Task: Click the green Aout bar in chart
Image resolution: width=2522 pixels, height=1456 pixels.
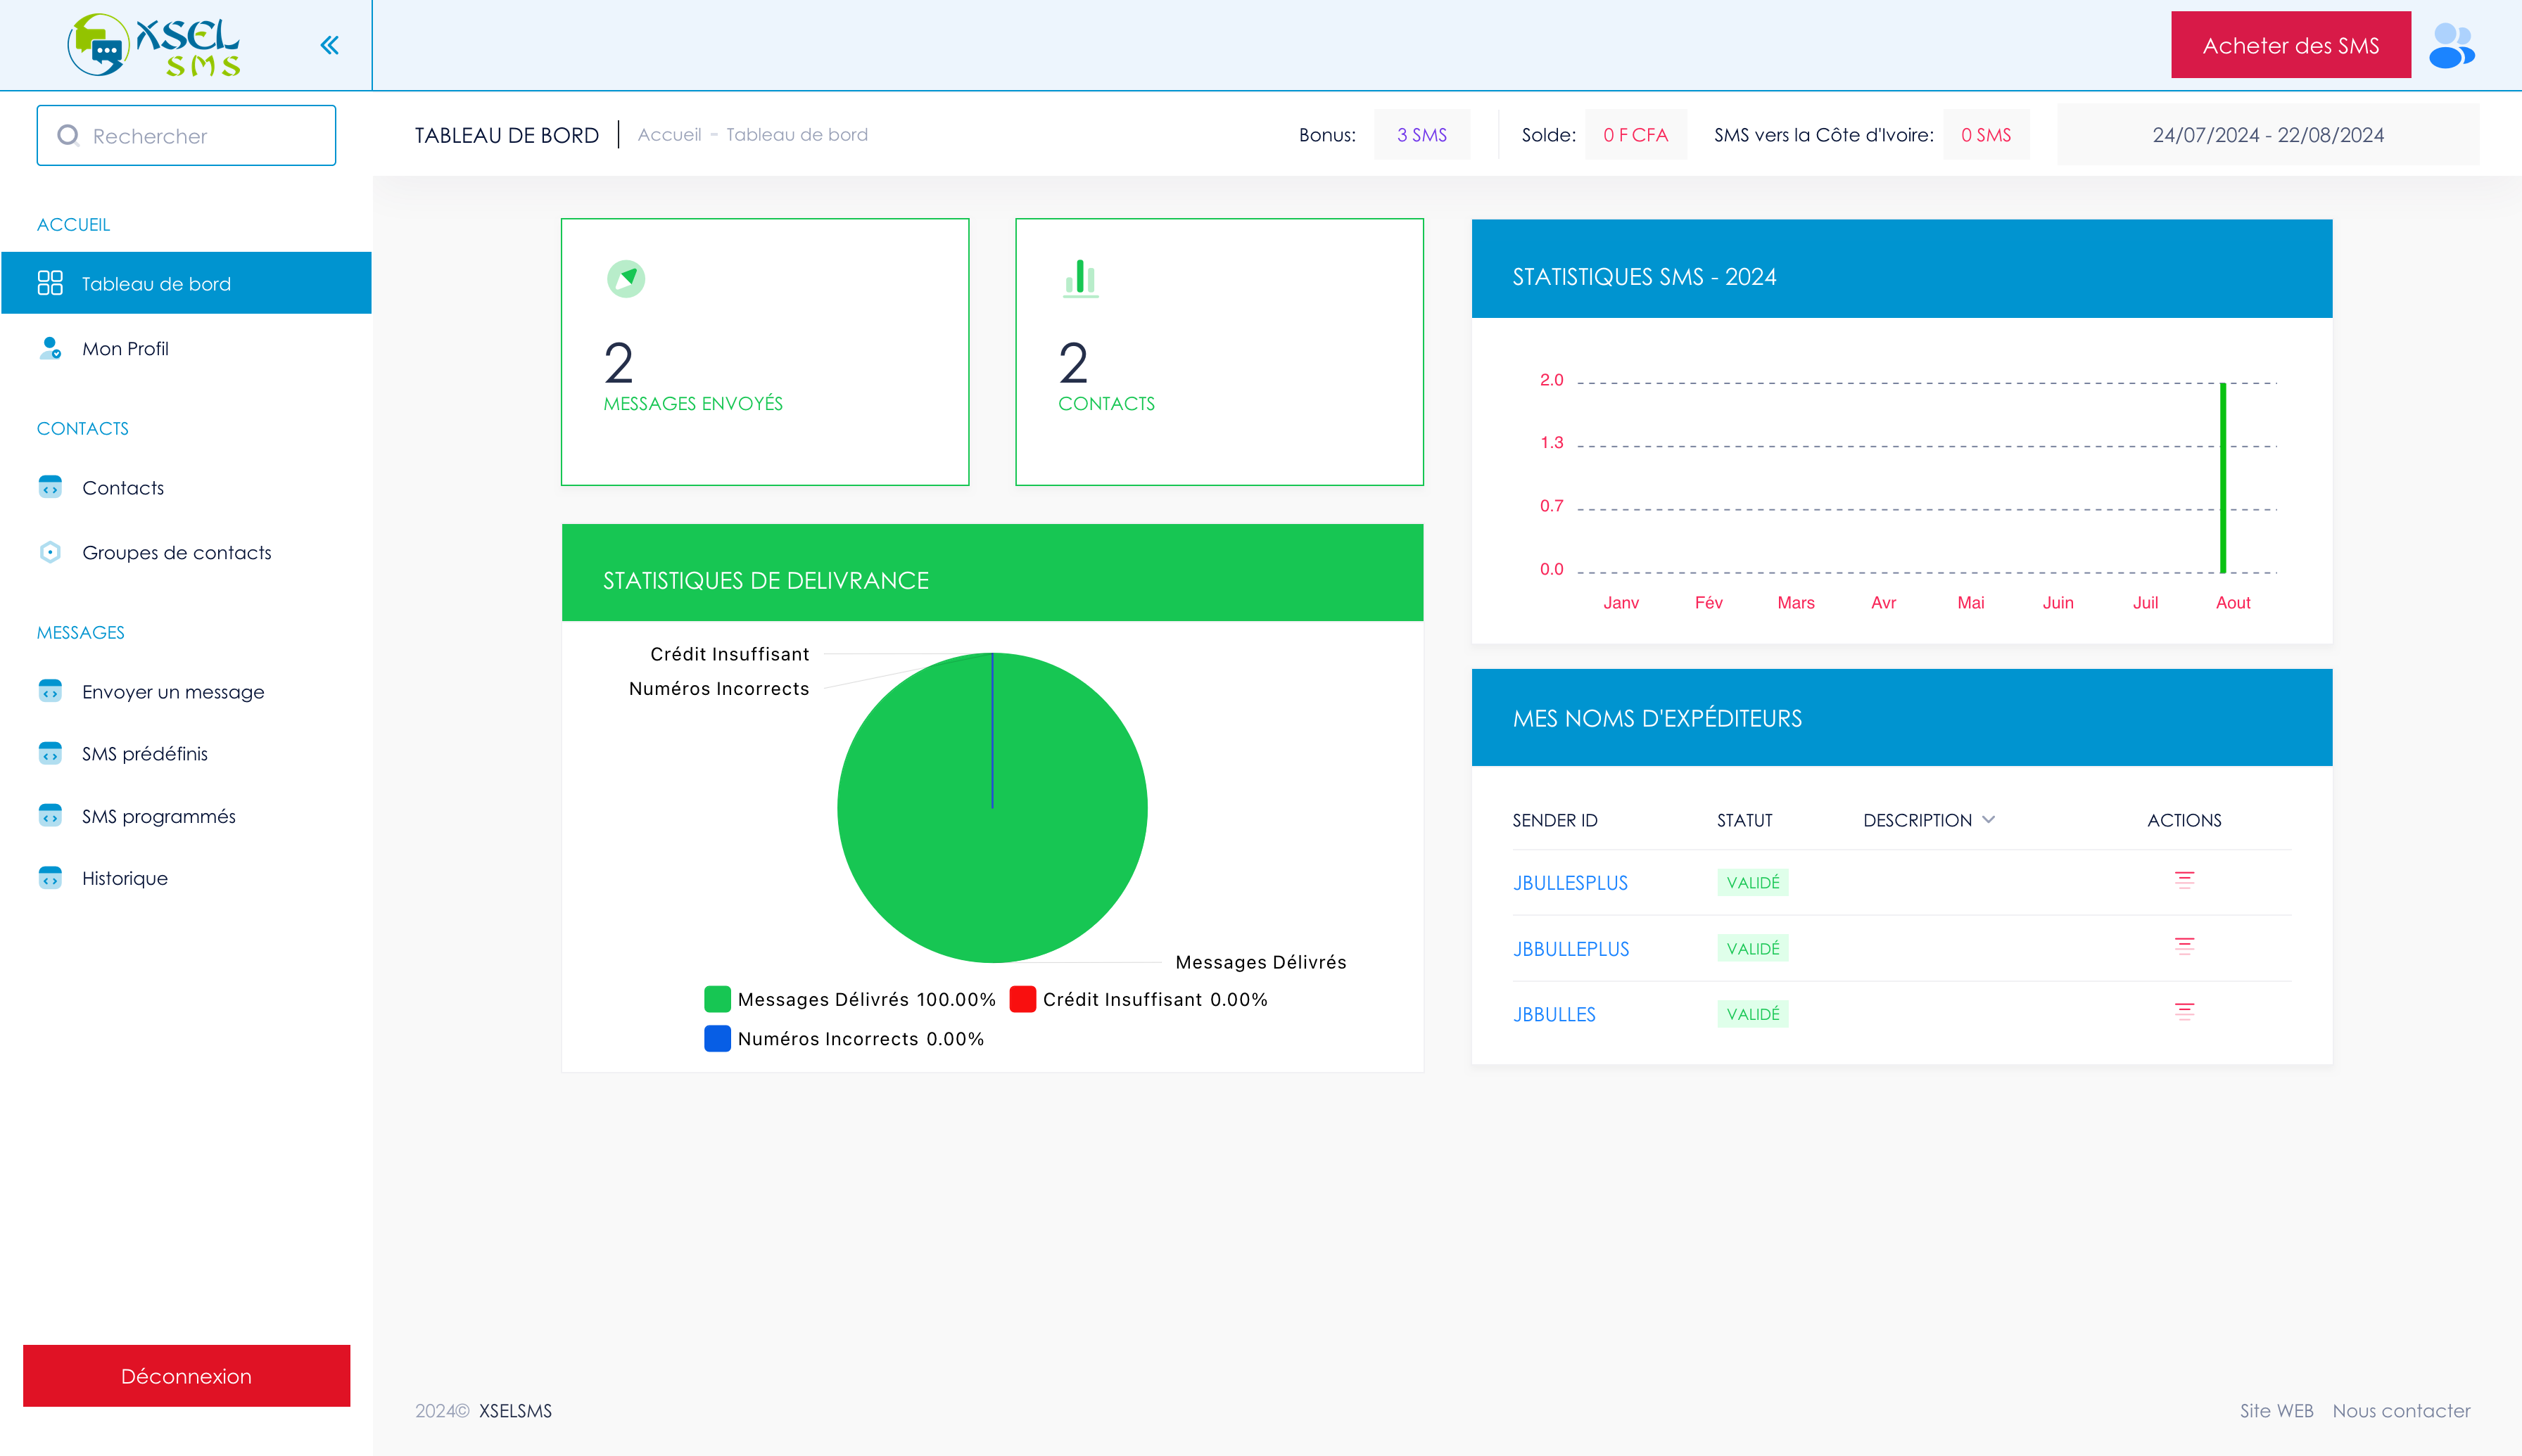Action: pyautogui.click(x=2223, y=478)
